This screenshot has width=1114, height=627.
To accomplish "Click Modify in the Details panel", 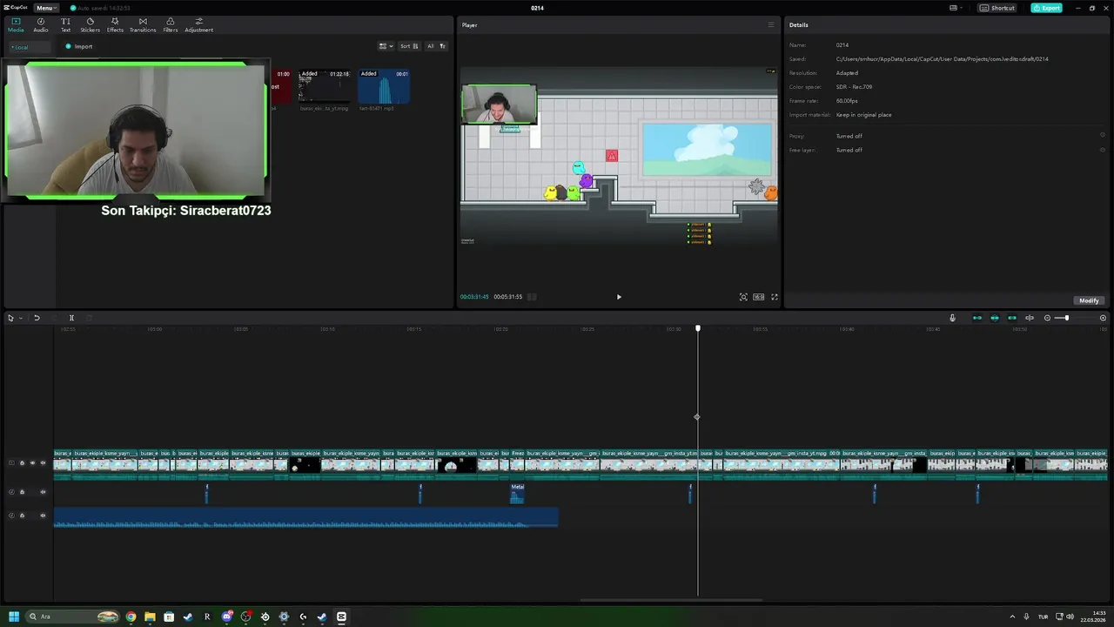I will (x=1089, y=300).
